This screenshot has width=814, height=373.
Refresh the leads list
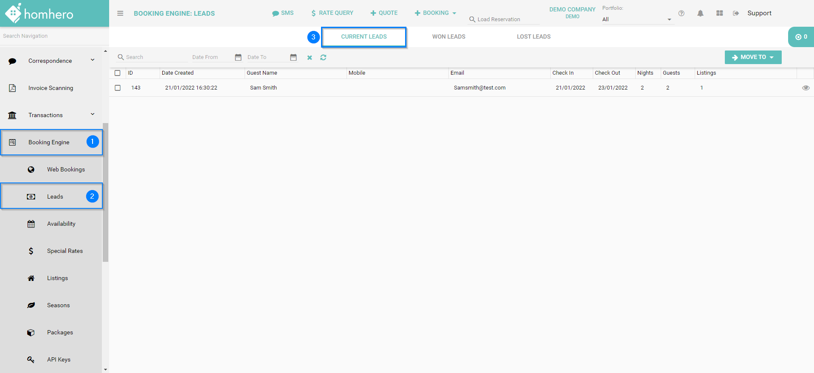pyautogui.click(x=323, y=57)
